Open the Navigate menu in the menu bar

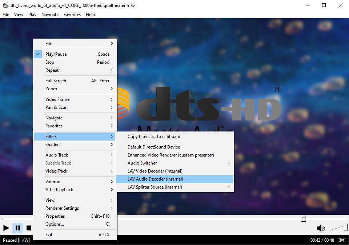(x=50, y=15)
